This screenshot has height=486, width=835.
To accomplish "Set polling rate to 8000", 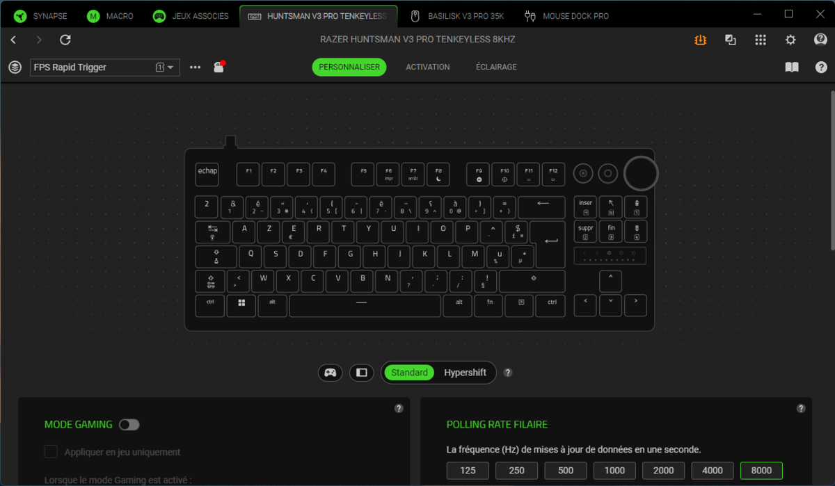I will coord(761,471).
